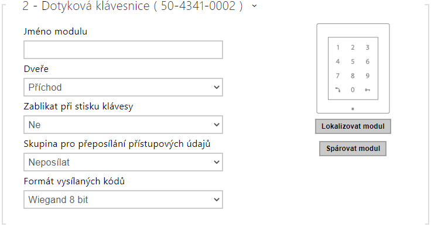
Task: Click digit 8 on keypad illustration
Action: coord(353,75)
